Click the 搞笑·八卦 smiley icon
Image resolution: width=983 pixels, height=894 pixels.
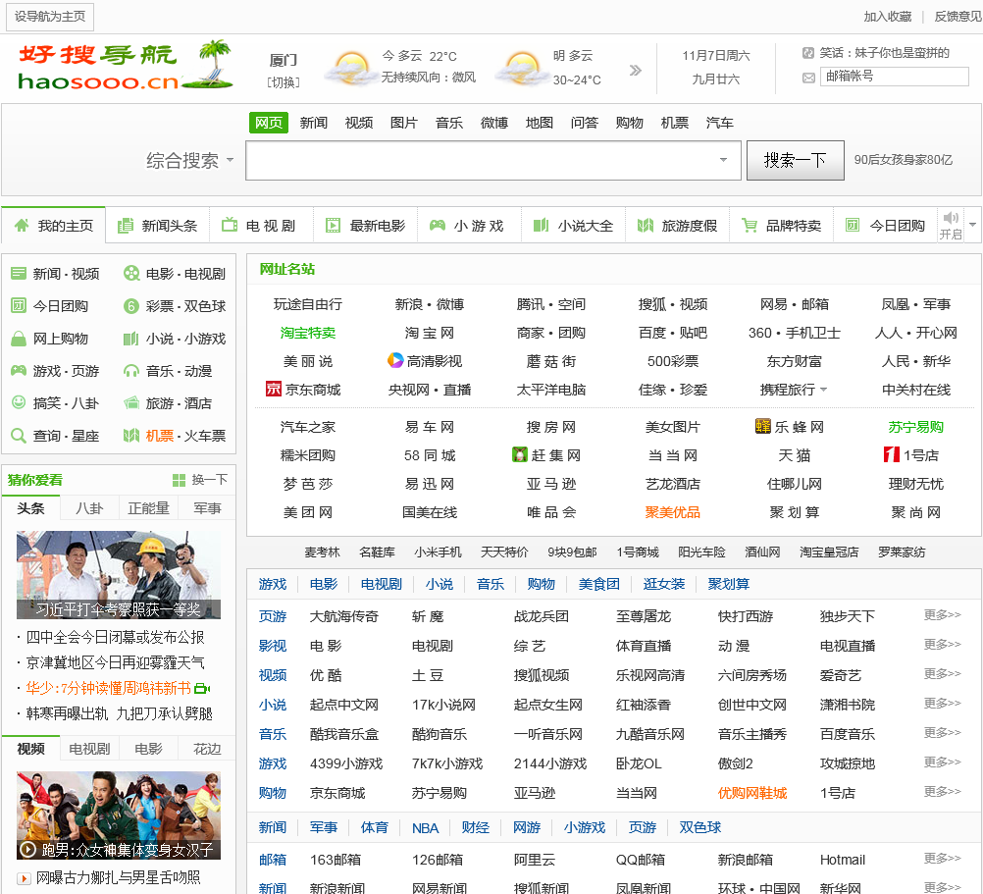click(x=19, y=402)
